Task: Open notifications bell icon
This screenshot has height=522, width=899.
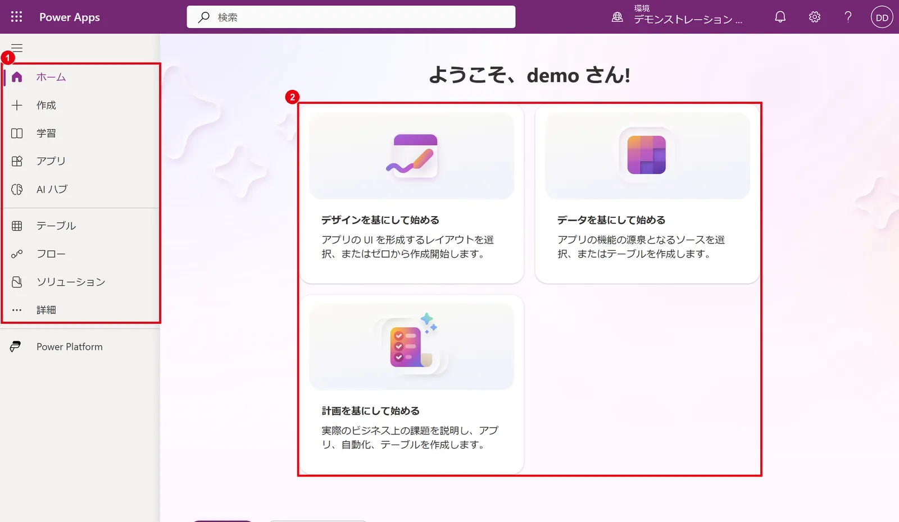Action: point(780,17)
